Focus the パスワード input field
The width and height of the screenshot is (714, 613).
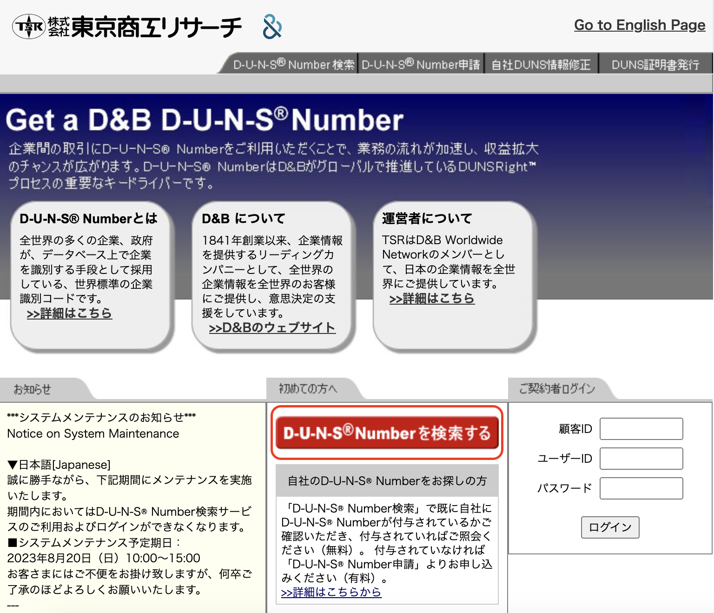(x=641, y=488)
